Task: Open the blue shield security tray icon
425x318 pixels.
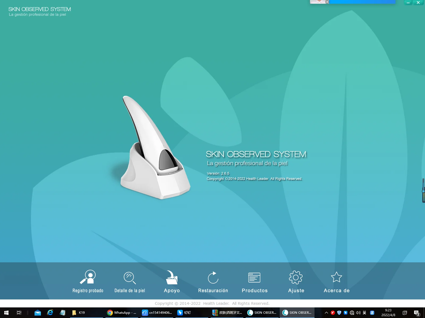Action: [339, 313]
